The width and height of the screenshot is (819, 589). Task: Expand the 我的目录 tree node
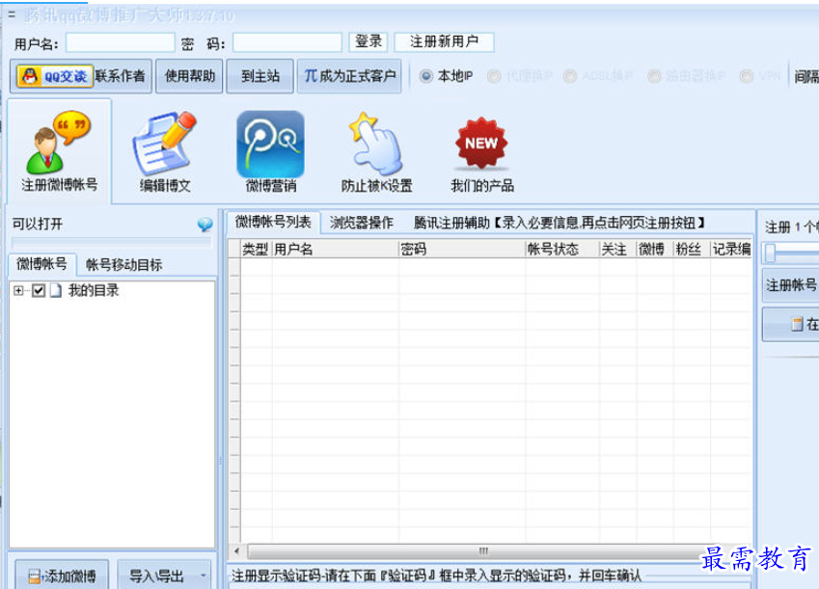click(18, 290)
